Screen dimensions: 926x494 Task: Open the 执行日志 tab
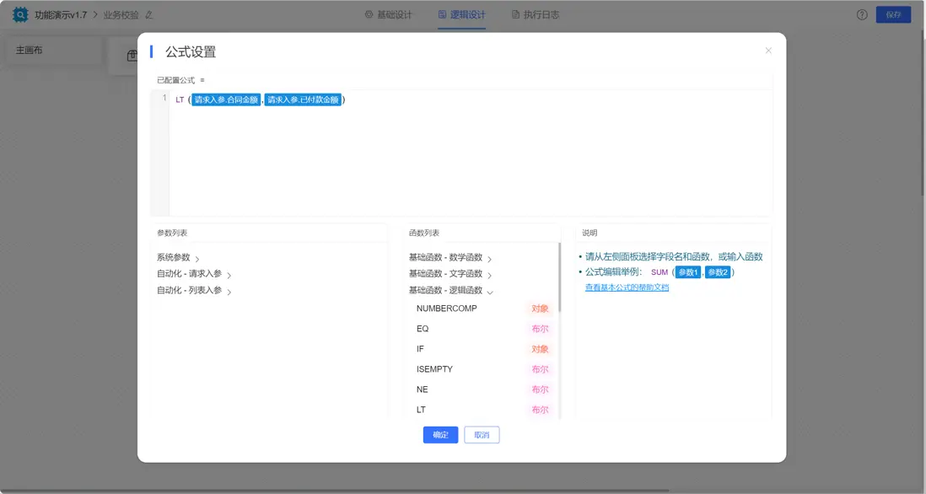(x=535, y=15)
